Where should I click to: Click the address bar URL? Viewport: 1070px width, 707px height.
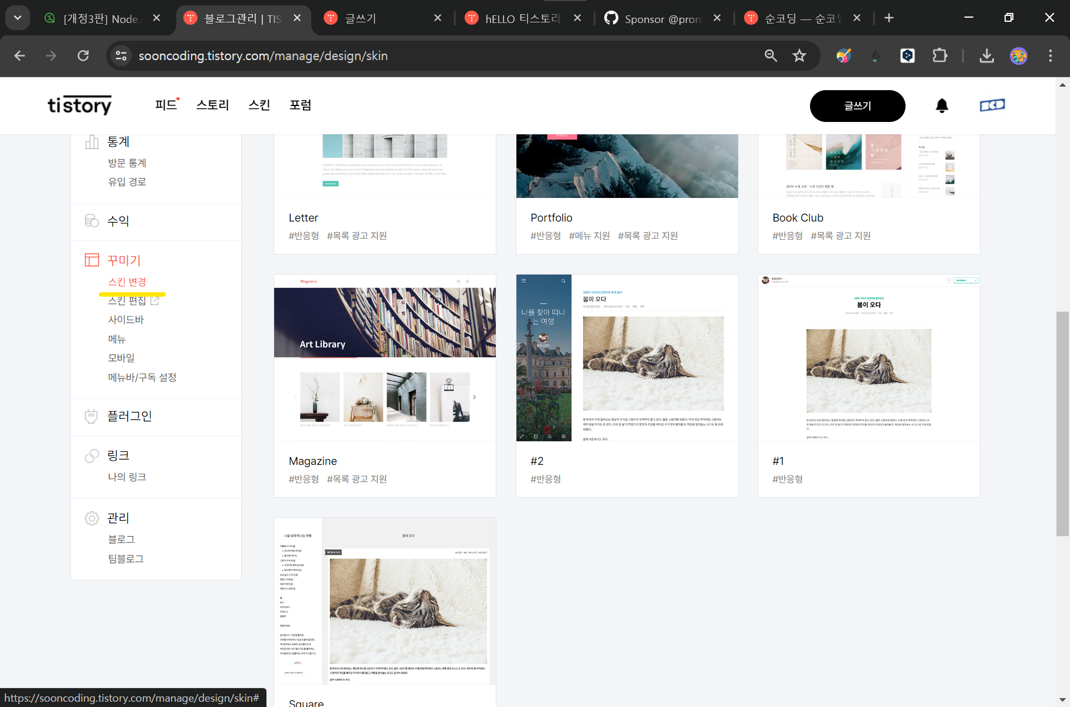(263, 55)
